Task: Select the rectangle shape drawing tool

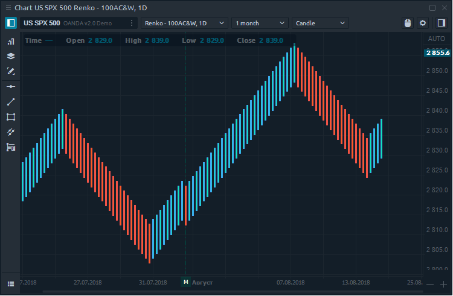Action: (x=11, y=117)
